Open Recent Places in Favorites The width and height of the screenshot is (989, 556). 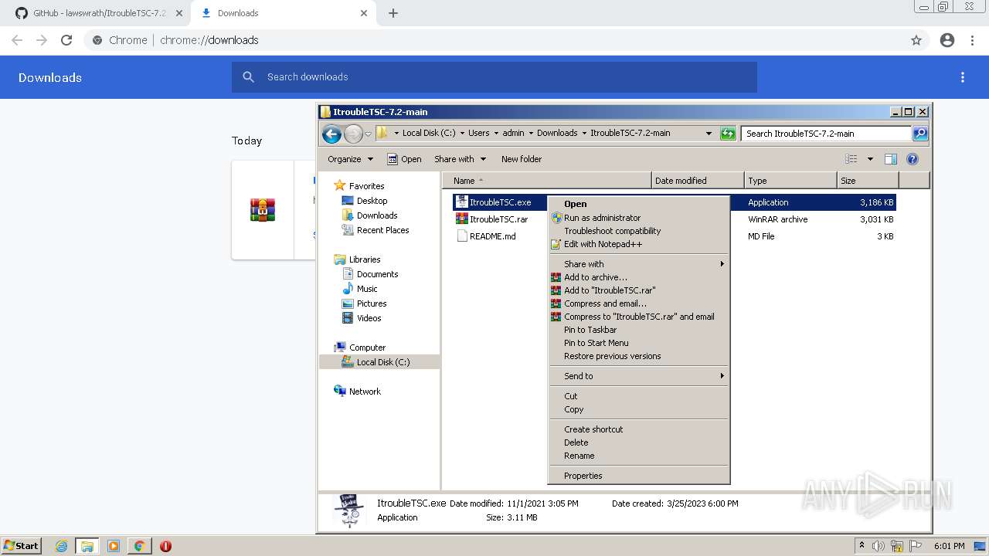coord(376,230)
